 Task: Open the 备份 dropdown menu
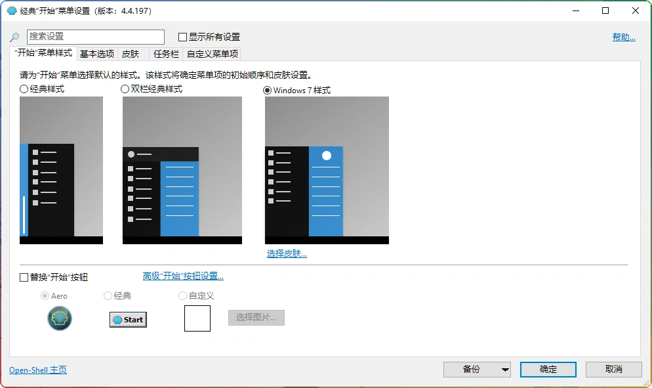(x=477, y=369)
